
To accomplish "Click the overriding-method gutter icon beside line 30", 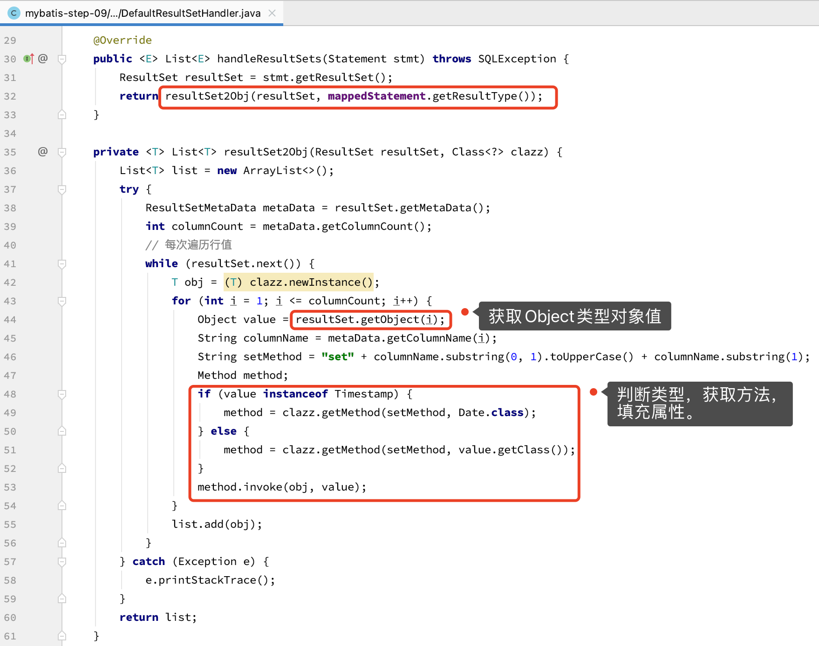I will [27, 58].
